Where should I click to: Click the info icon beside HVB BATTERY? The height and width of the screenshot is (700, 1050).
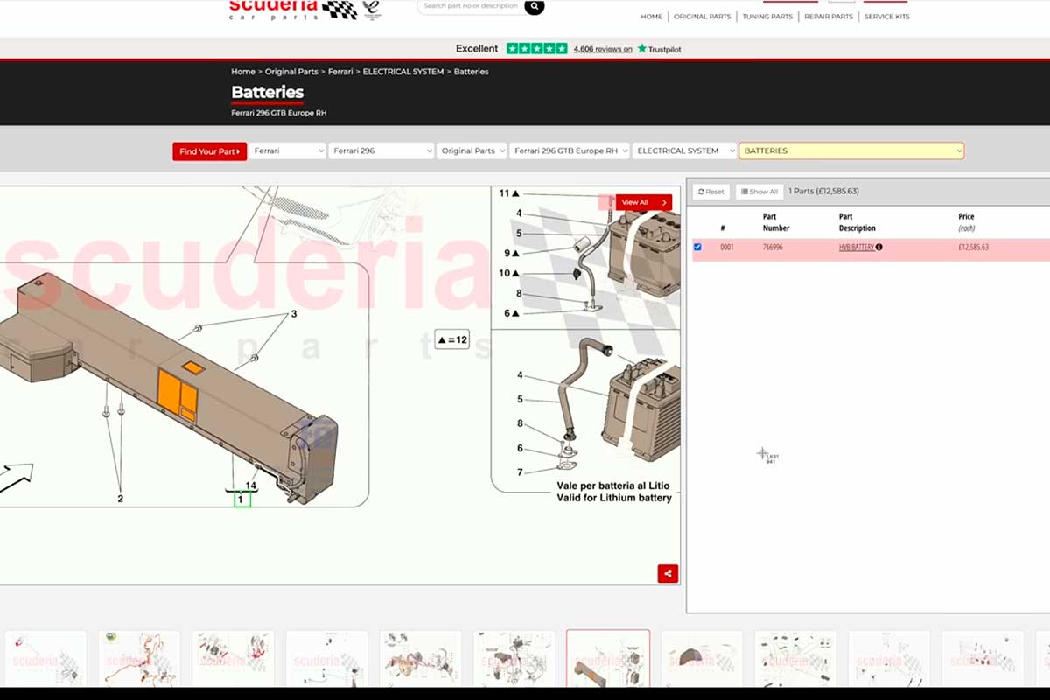click(879, 248)
